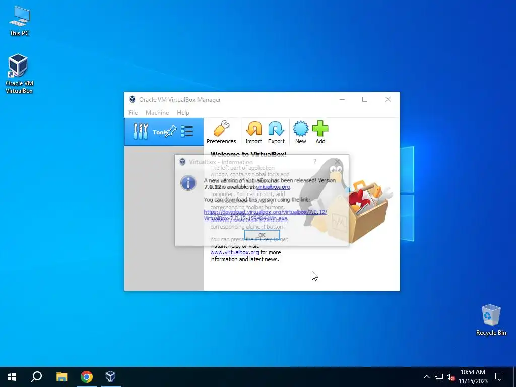
Task: Click www.virtualbox.org link in welcome text
Action: pyautogui.click(x=235, y=252)
